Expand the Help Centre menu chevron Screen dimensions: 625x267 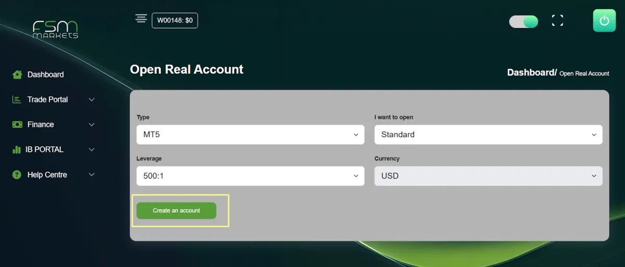92,175
